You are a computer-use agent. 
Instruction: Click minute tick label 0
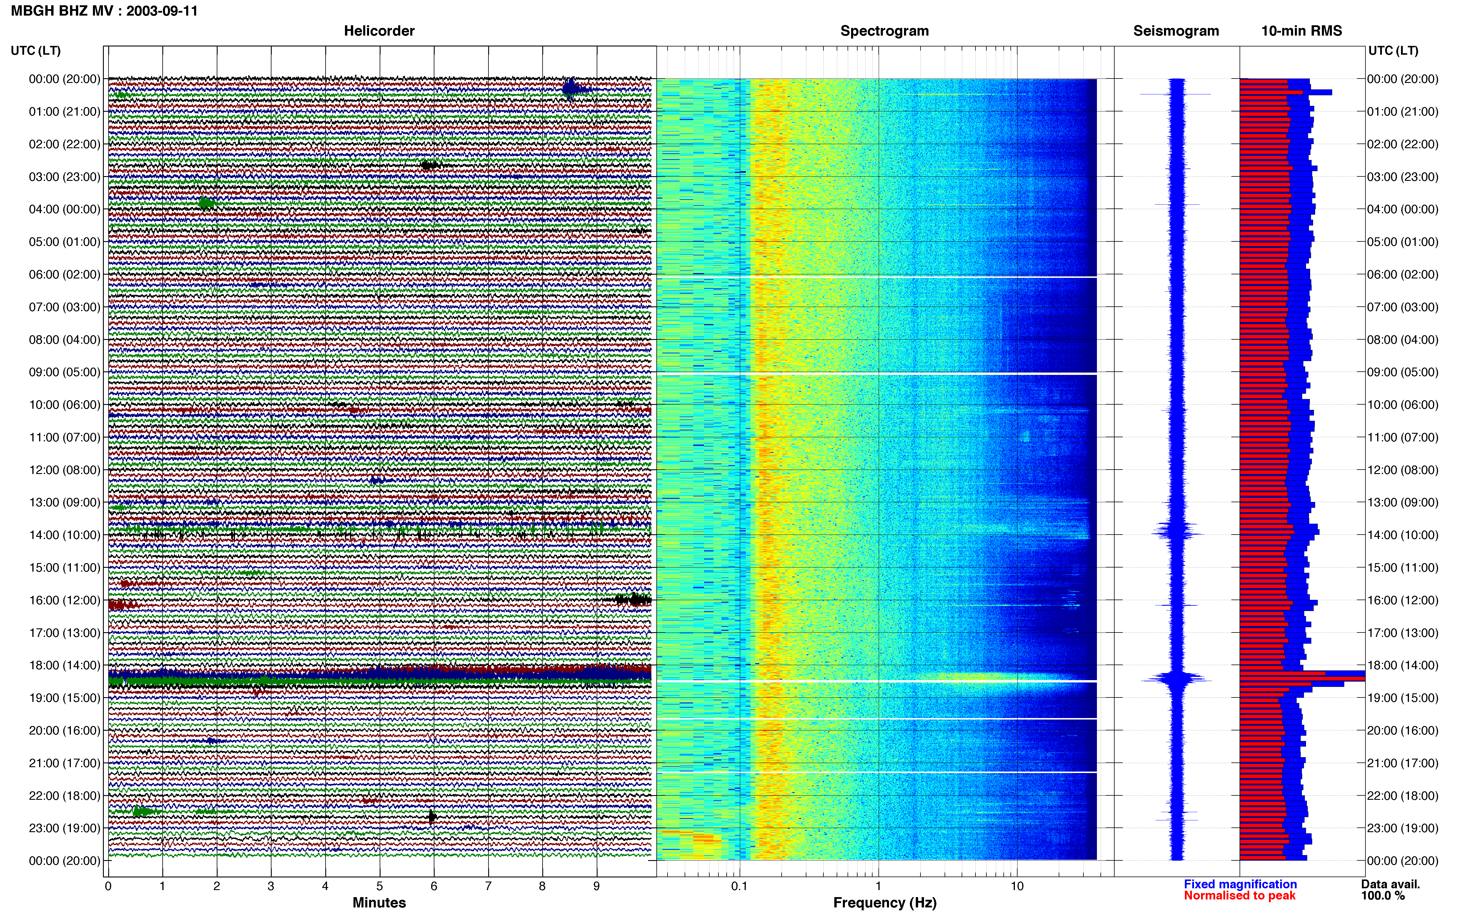[108, 886]
